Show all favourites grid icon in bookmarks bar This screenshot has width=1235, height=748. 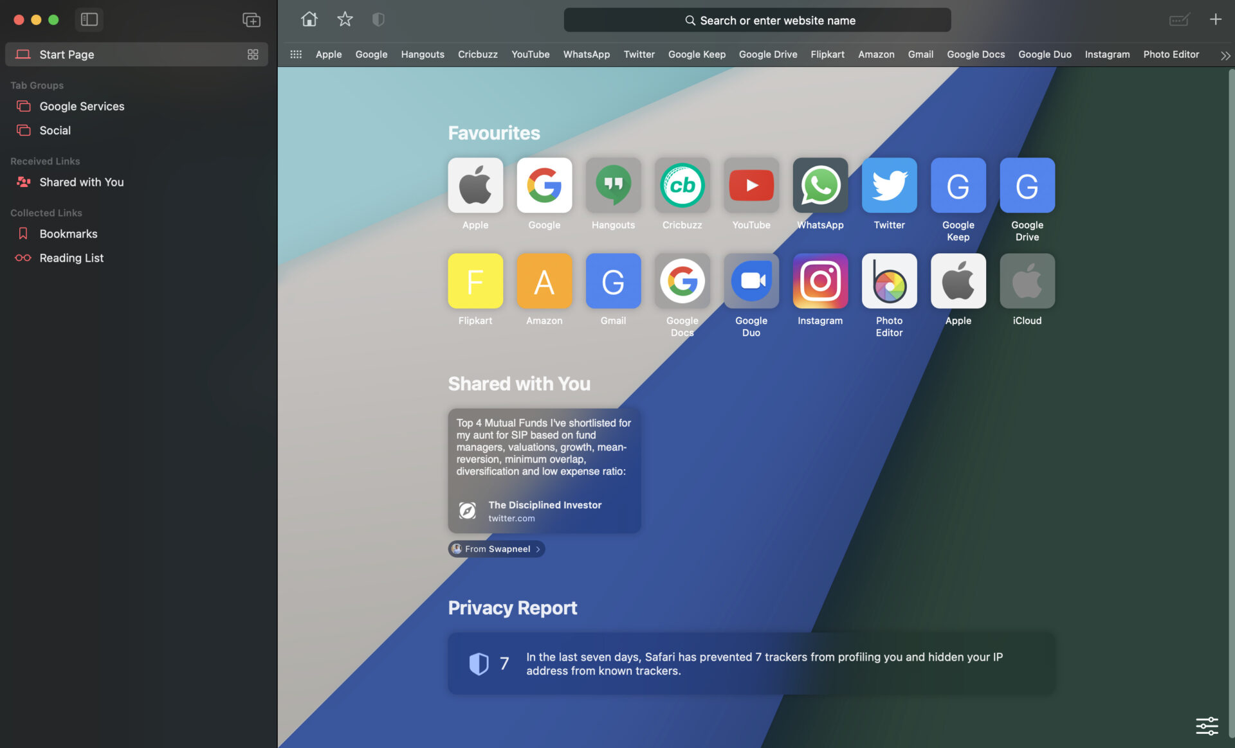click(296, 54)
